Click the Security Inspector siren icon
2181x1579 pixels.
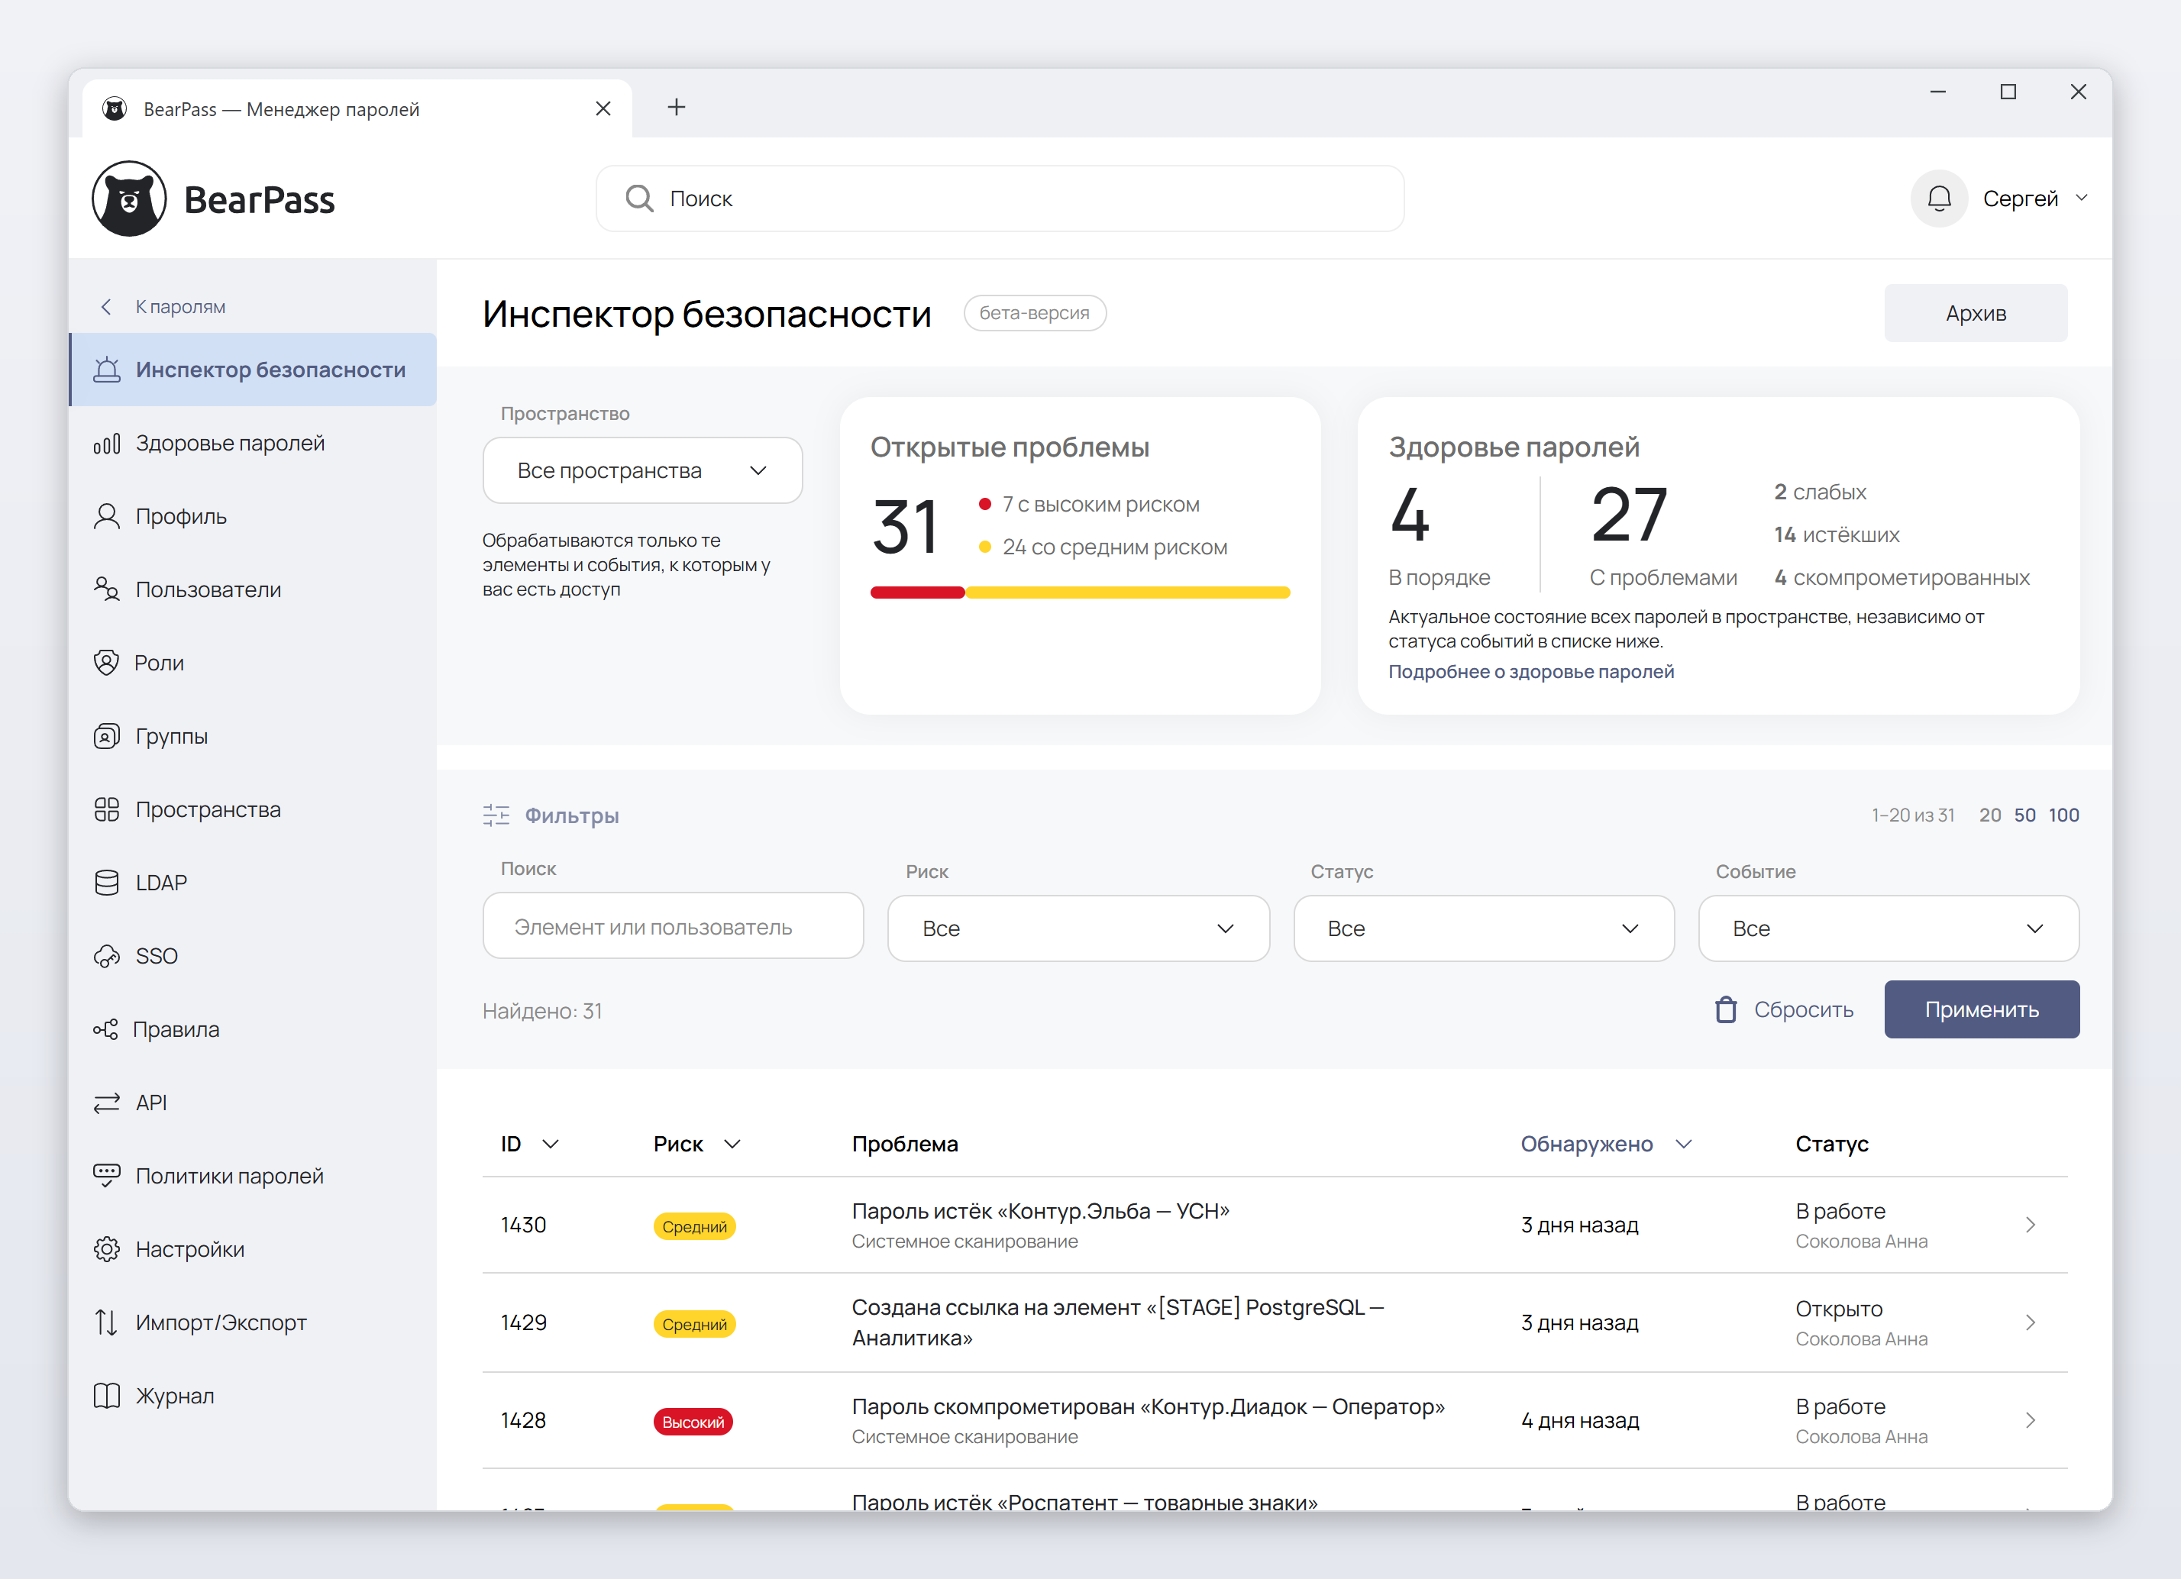pyautogui.click(x=107, y=370)
